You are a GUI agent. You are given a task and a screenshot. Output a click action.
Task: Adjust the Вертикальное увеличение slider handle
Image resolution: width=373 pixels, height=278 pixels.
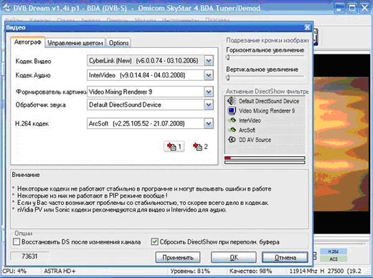228,77
